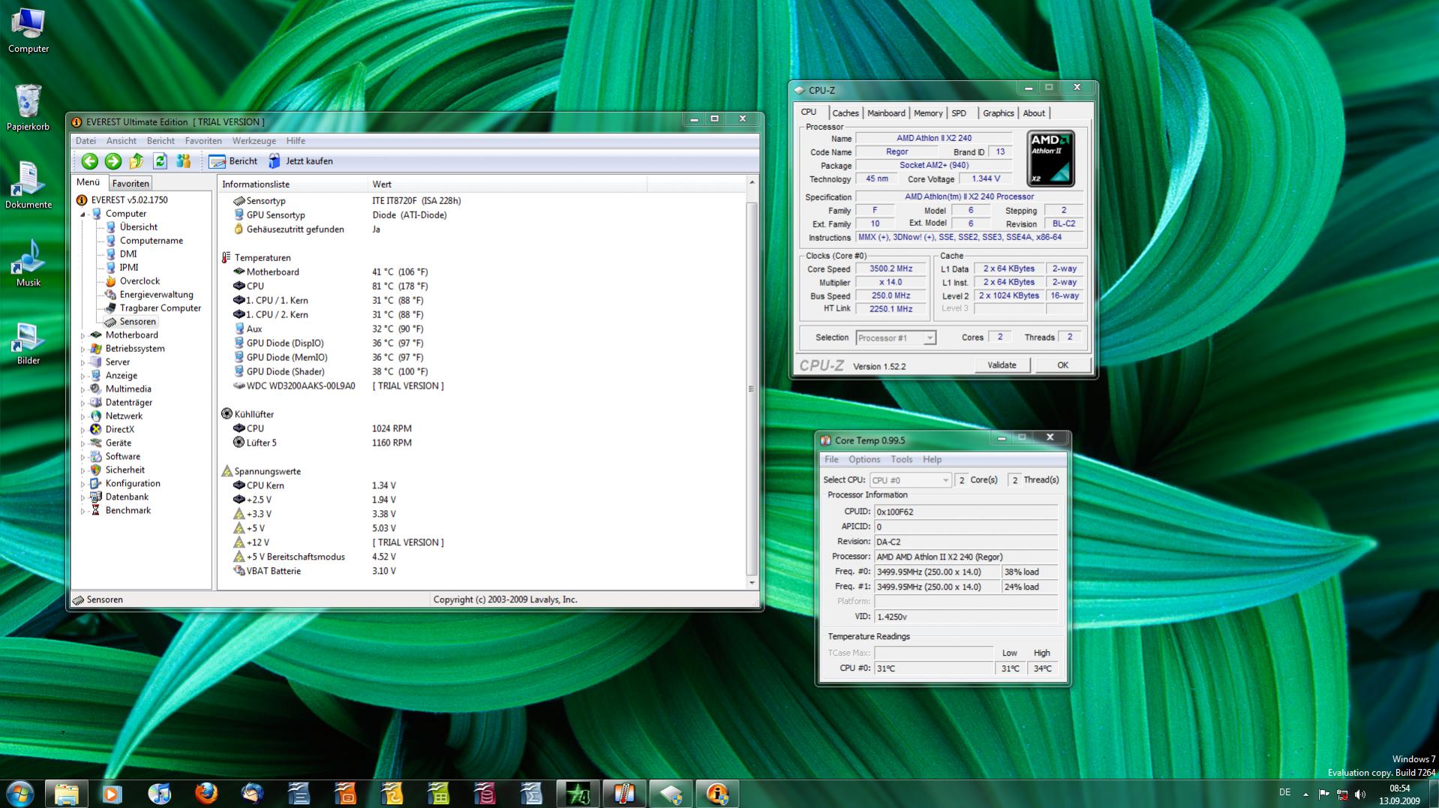Click the Up level arrow icon in EVEREST
The width and height of the screenshot is (1439, 808).
137,161
